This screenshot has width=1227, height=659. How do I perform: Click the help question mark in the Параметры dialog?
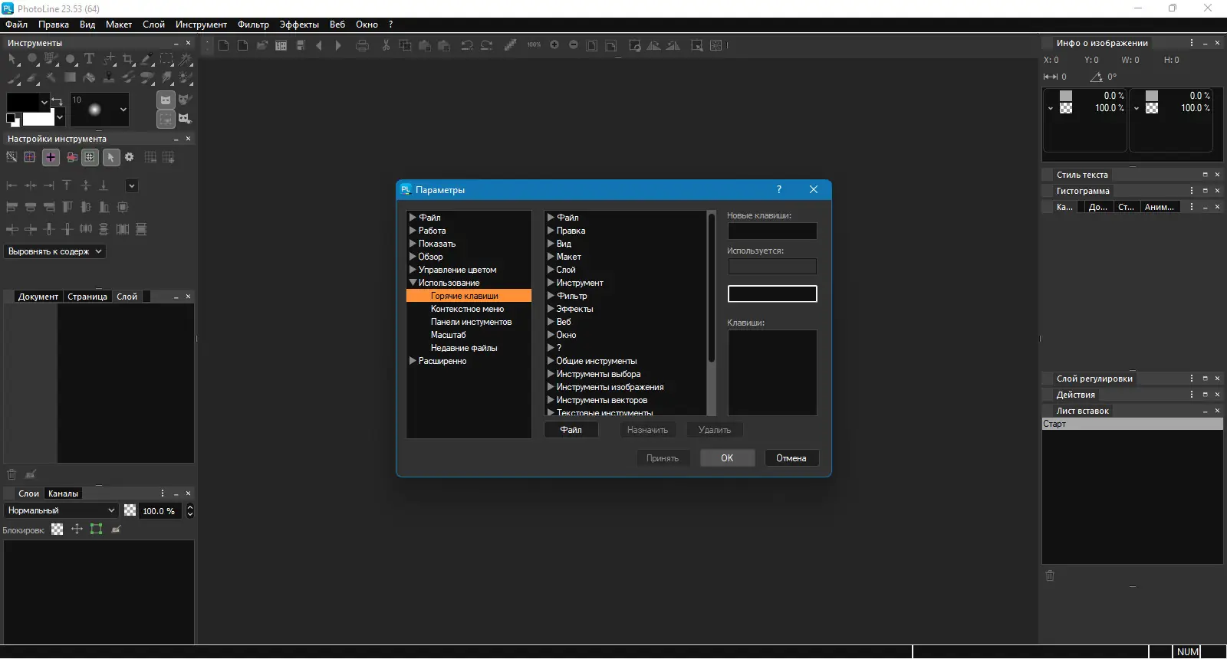pyautogui.click(x=779, y=189)
